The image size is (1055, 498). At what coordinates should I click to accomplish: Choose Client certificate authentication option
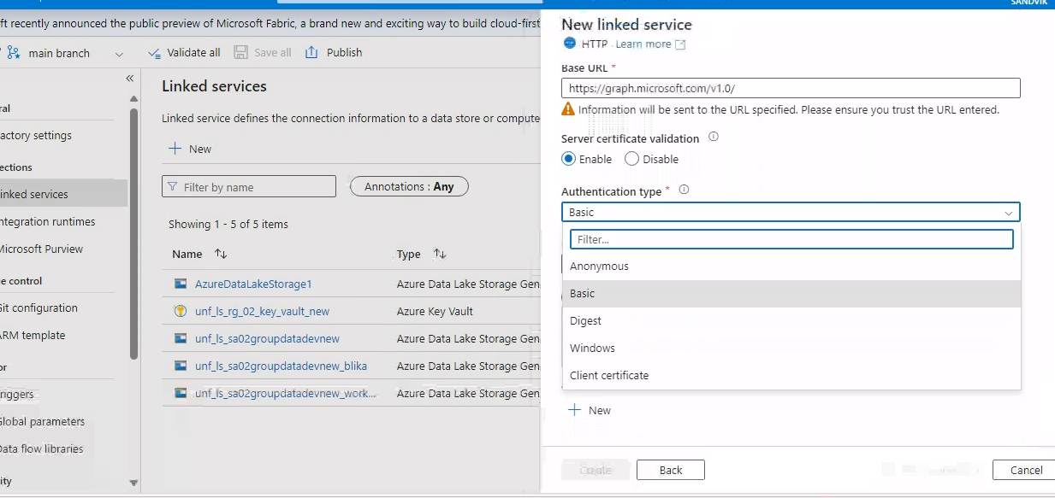[791, 376]
